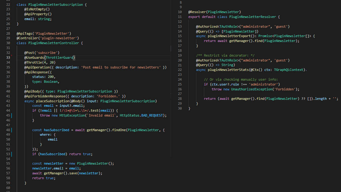Click the @ApiProperty() decorator on line 24
Screen dimensions: 341x192
click(x=38, y=14)
